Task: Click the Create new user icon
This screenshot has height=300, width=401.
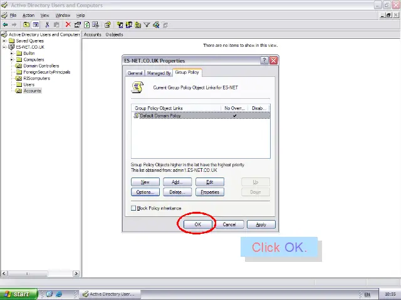Action: tap(120, 25)
